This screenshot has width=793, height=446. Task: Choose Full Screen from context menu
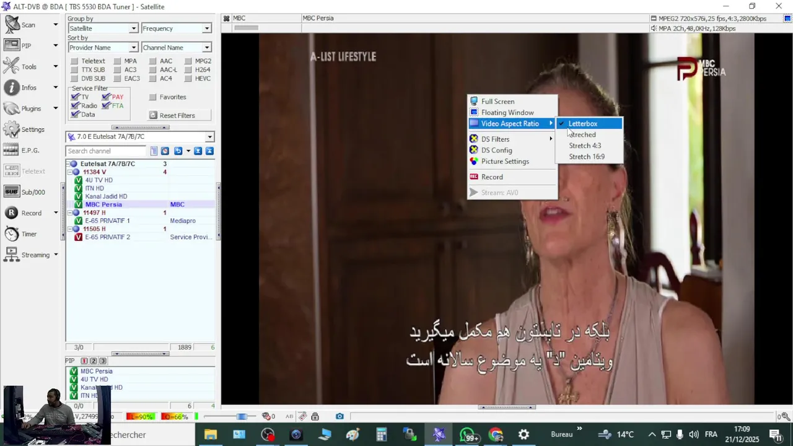point(512,102)
